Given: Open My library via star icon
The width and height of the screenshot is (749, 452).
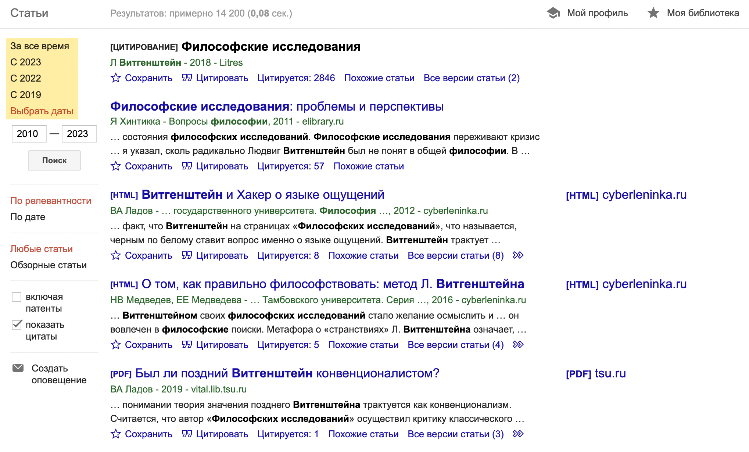Looking at the screenshot, I should coord(653,13).
